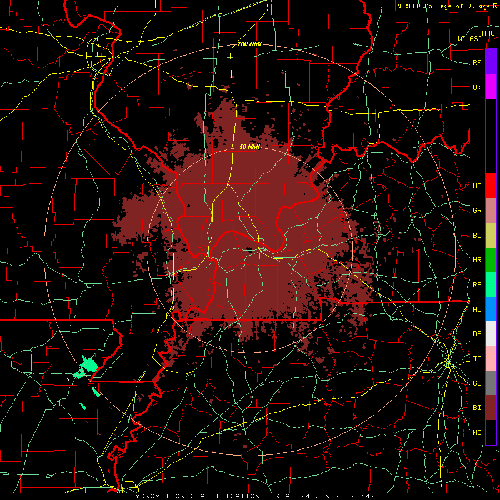Click the BD yellow legend swatch
This screenshot has height=500, width=500.
[x=491, y=236]
